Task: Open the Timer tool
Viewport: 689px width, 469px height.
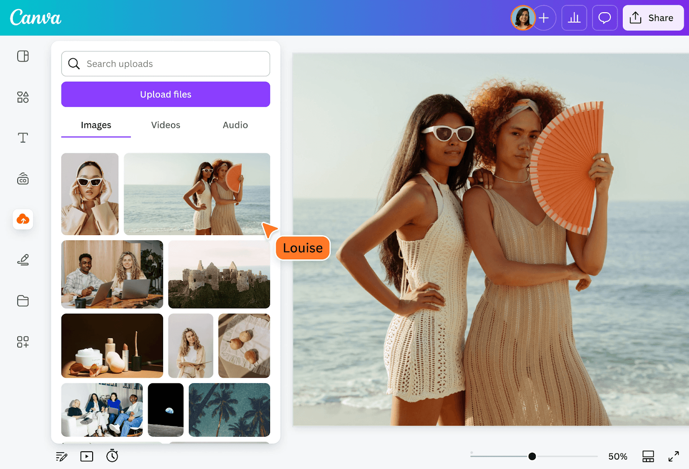Action: 112,456
